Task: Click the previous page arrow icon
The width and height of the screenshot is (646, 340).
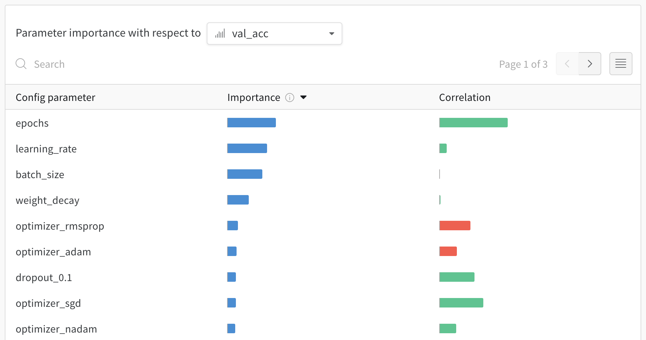Action: pyautogui.click(x=567, y=64)
